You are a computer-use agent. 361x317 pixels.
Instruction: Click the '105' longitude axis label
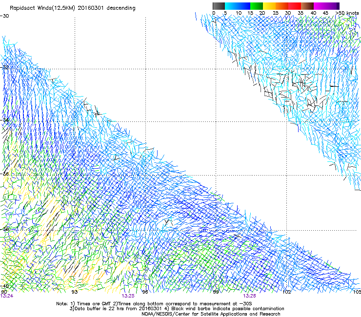point(357,292)
